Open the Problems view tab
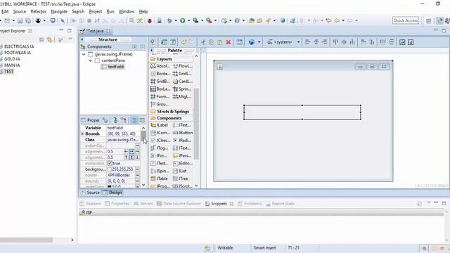This screenshot has width=450, height=253. click(x=250, y=204)
